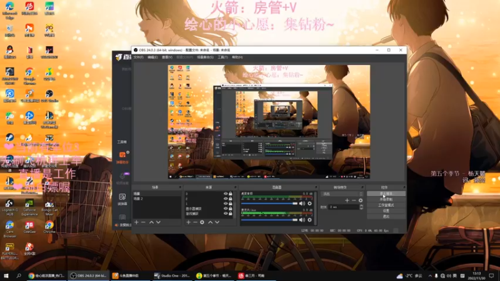Click the Mixer panel scrollbar
The width and height of the screenshot is (500, 281).
(316, 209)
